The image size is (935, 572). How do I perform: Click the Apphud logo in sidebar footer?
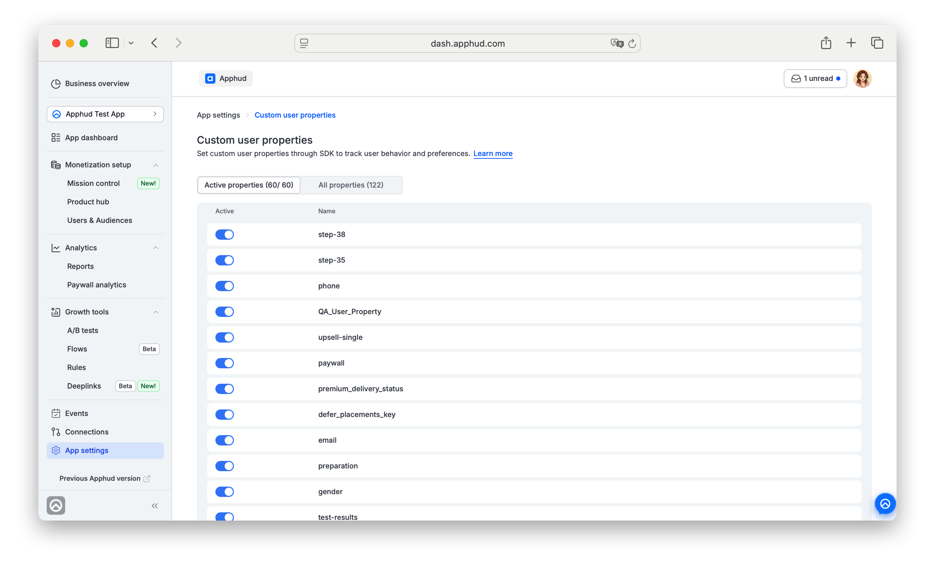click(56, 505)
